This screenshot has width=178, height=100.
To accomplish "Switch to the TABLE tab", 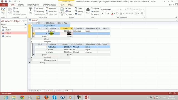I will click(x=70, y=5).
